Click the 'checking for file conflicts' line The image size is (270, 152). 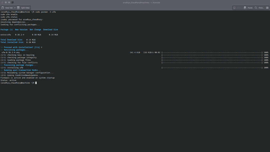tap(19, 63)
